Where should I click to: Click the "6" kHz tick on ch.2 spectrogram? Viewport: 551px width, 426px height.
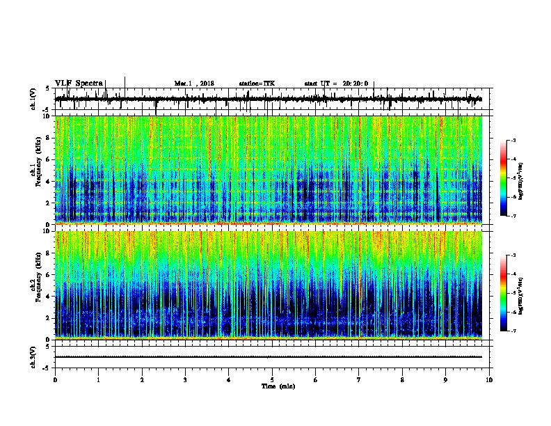coord(49,275)
